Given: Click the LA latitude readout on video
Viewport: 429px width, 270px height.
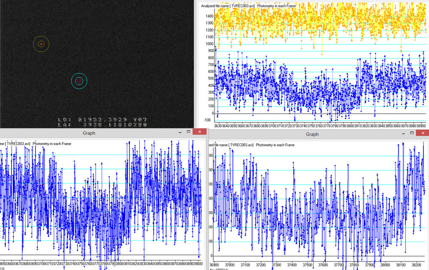Looking at the screenshot, I should (103, 124).
